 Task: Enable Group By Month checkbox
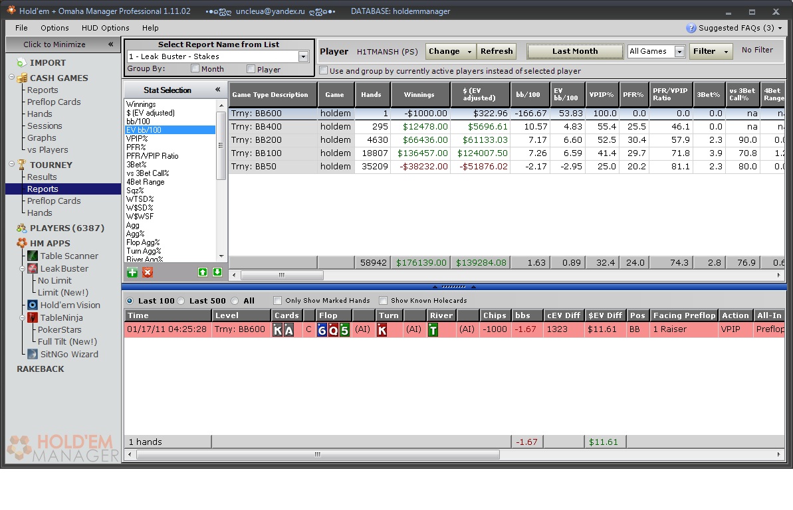click(195, 68)
